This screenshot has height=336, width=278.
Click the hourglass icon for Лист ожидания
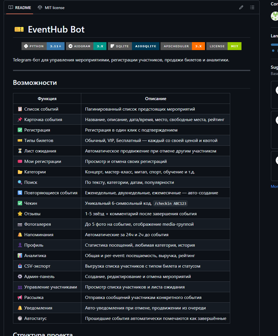click(20, 151)
